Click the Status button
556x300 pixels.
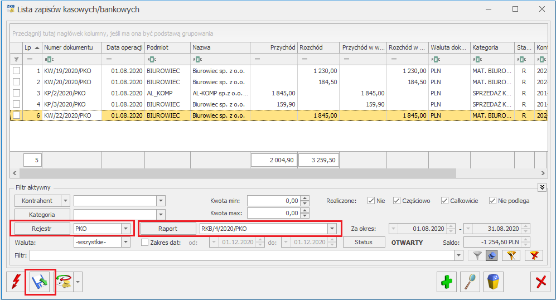(x=364, y=242)
